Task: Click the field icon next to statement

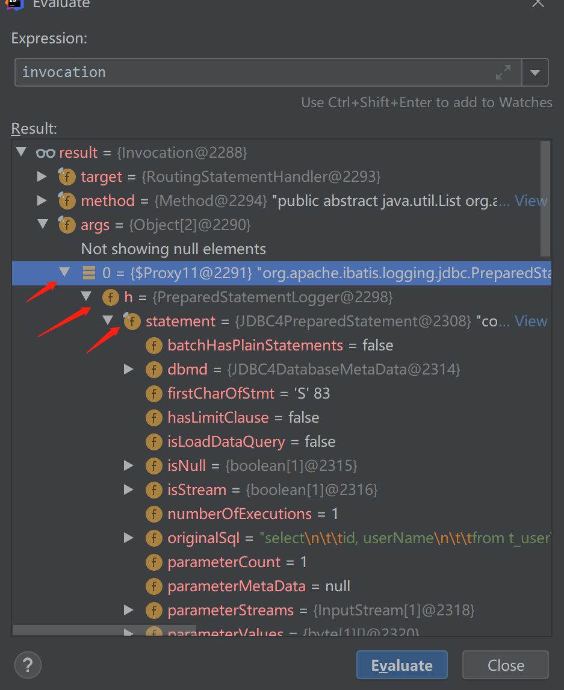Action: click(132, 321)
